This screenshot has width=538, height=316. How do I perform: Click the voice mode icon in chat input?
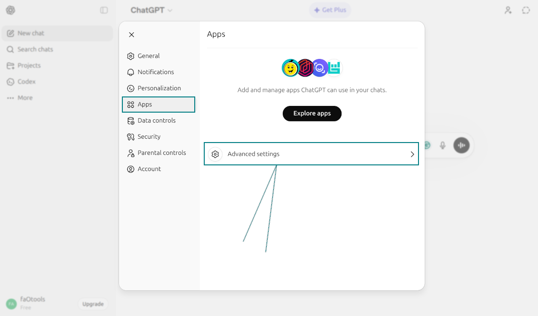point(461,145)
